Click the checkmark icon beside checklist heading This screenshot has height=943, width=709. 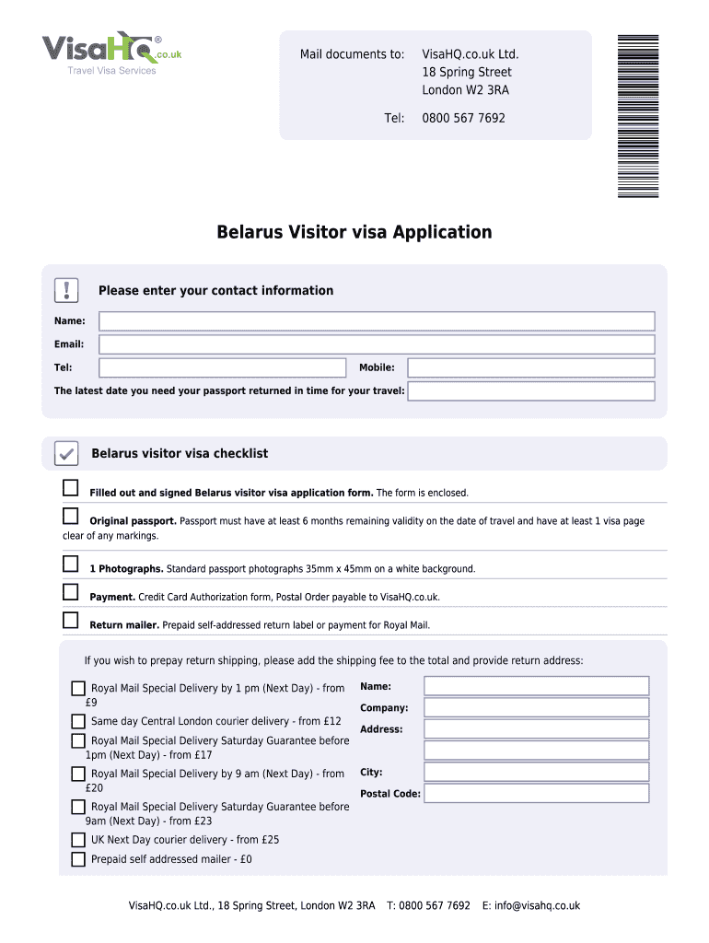click(66, 453)
